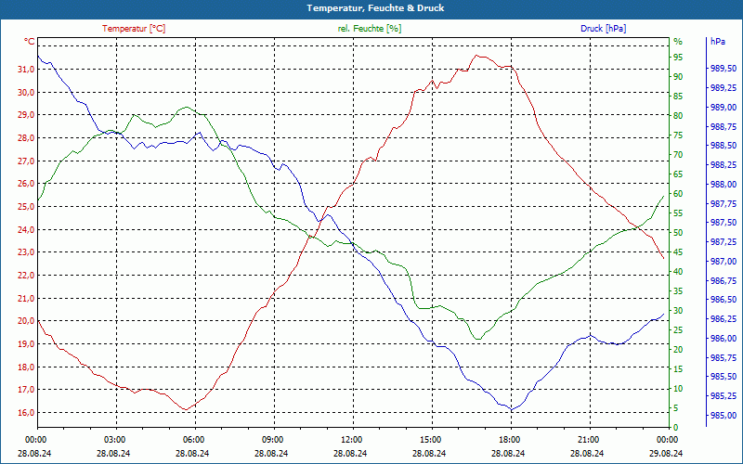This screenshot has height=464, width=743.
Task: Click the '30,0' temperature axis tick
Action: [27, 92]
